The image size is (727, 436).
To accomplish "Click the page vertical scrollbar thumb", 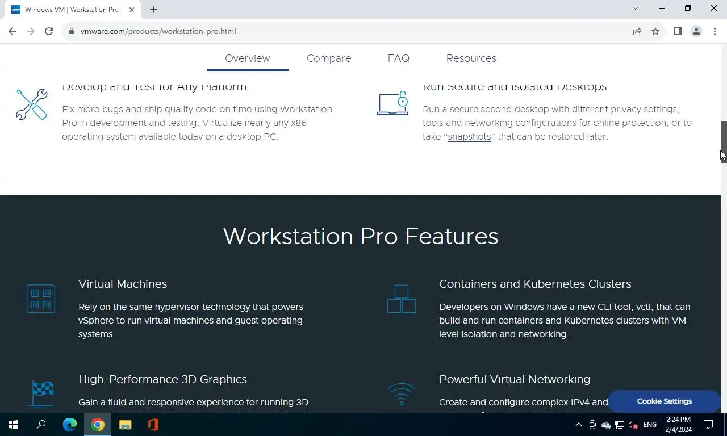I will click(x=724, y=141).
